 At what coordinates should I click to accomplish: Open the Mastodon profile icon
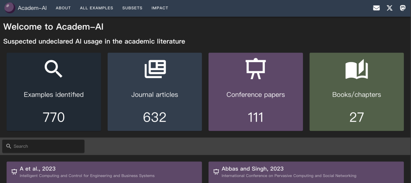[x=403, y=8]
